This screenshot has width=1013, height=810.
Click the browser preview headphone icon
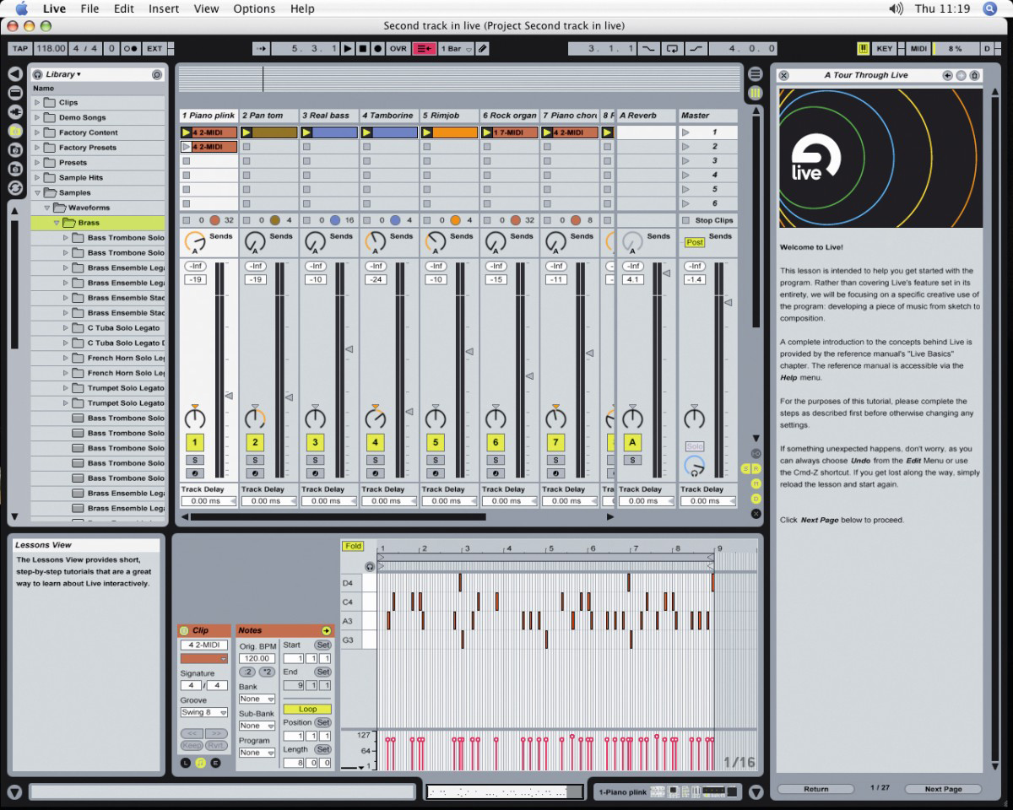(38, 74)
